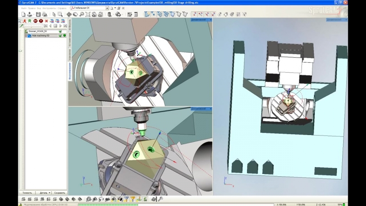Image resolution: width=366 pixels, height=206 pixels.
Task: Save the project with the floppy disk icon
Action: tap(38, 15)
